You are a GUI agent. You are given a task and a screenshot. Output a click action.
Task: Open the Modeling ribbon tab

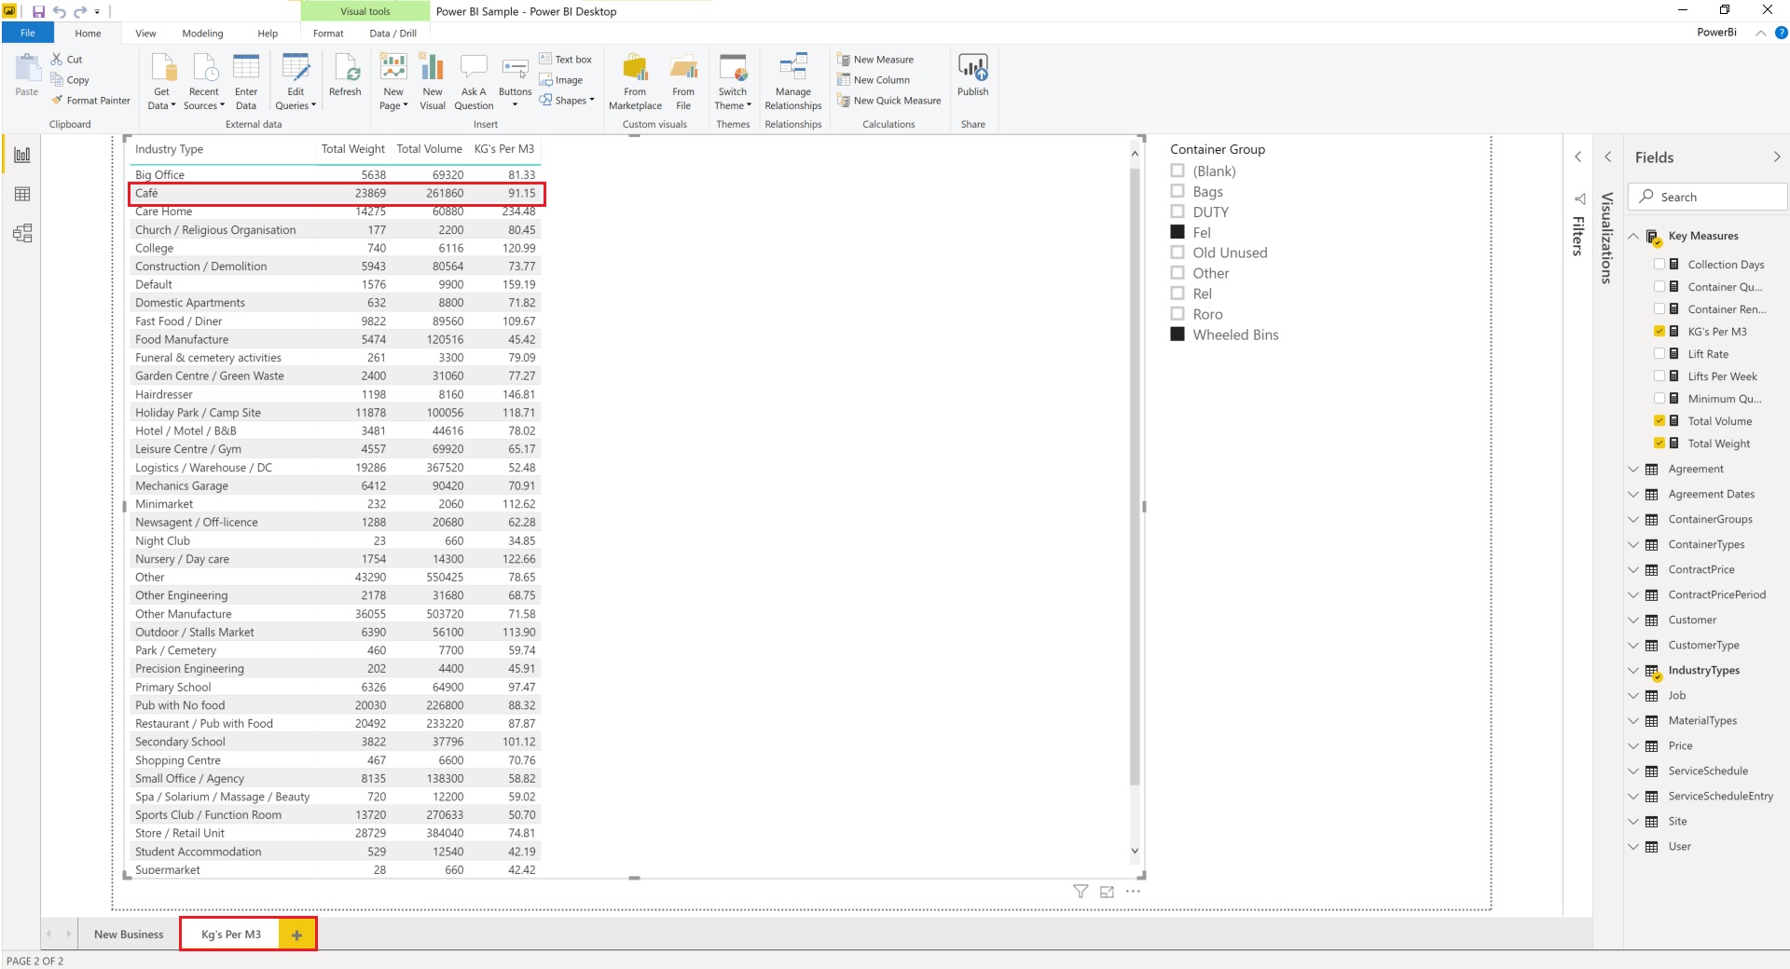pyautogui.click(x=202, y=34)
